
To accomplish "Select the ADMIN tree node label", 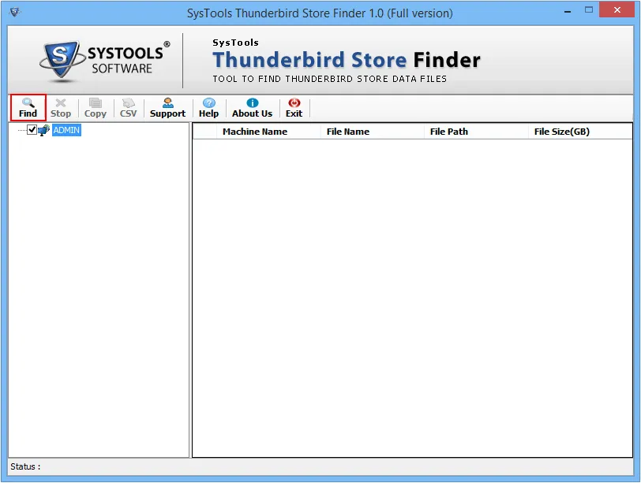I will pos(66,130).
